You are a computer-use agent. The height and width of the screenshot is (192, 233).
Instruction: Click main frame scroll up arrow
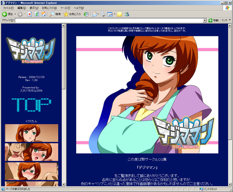point(230,25)
